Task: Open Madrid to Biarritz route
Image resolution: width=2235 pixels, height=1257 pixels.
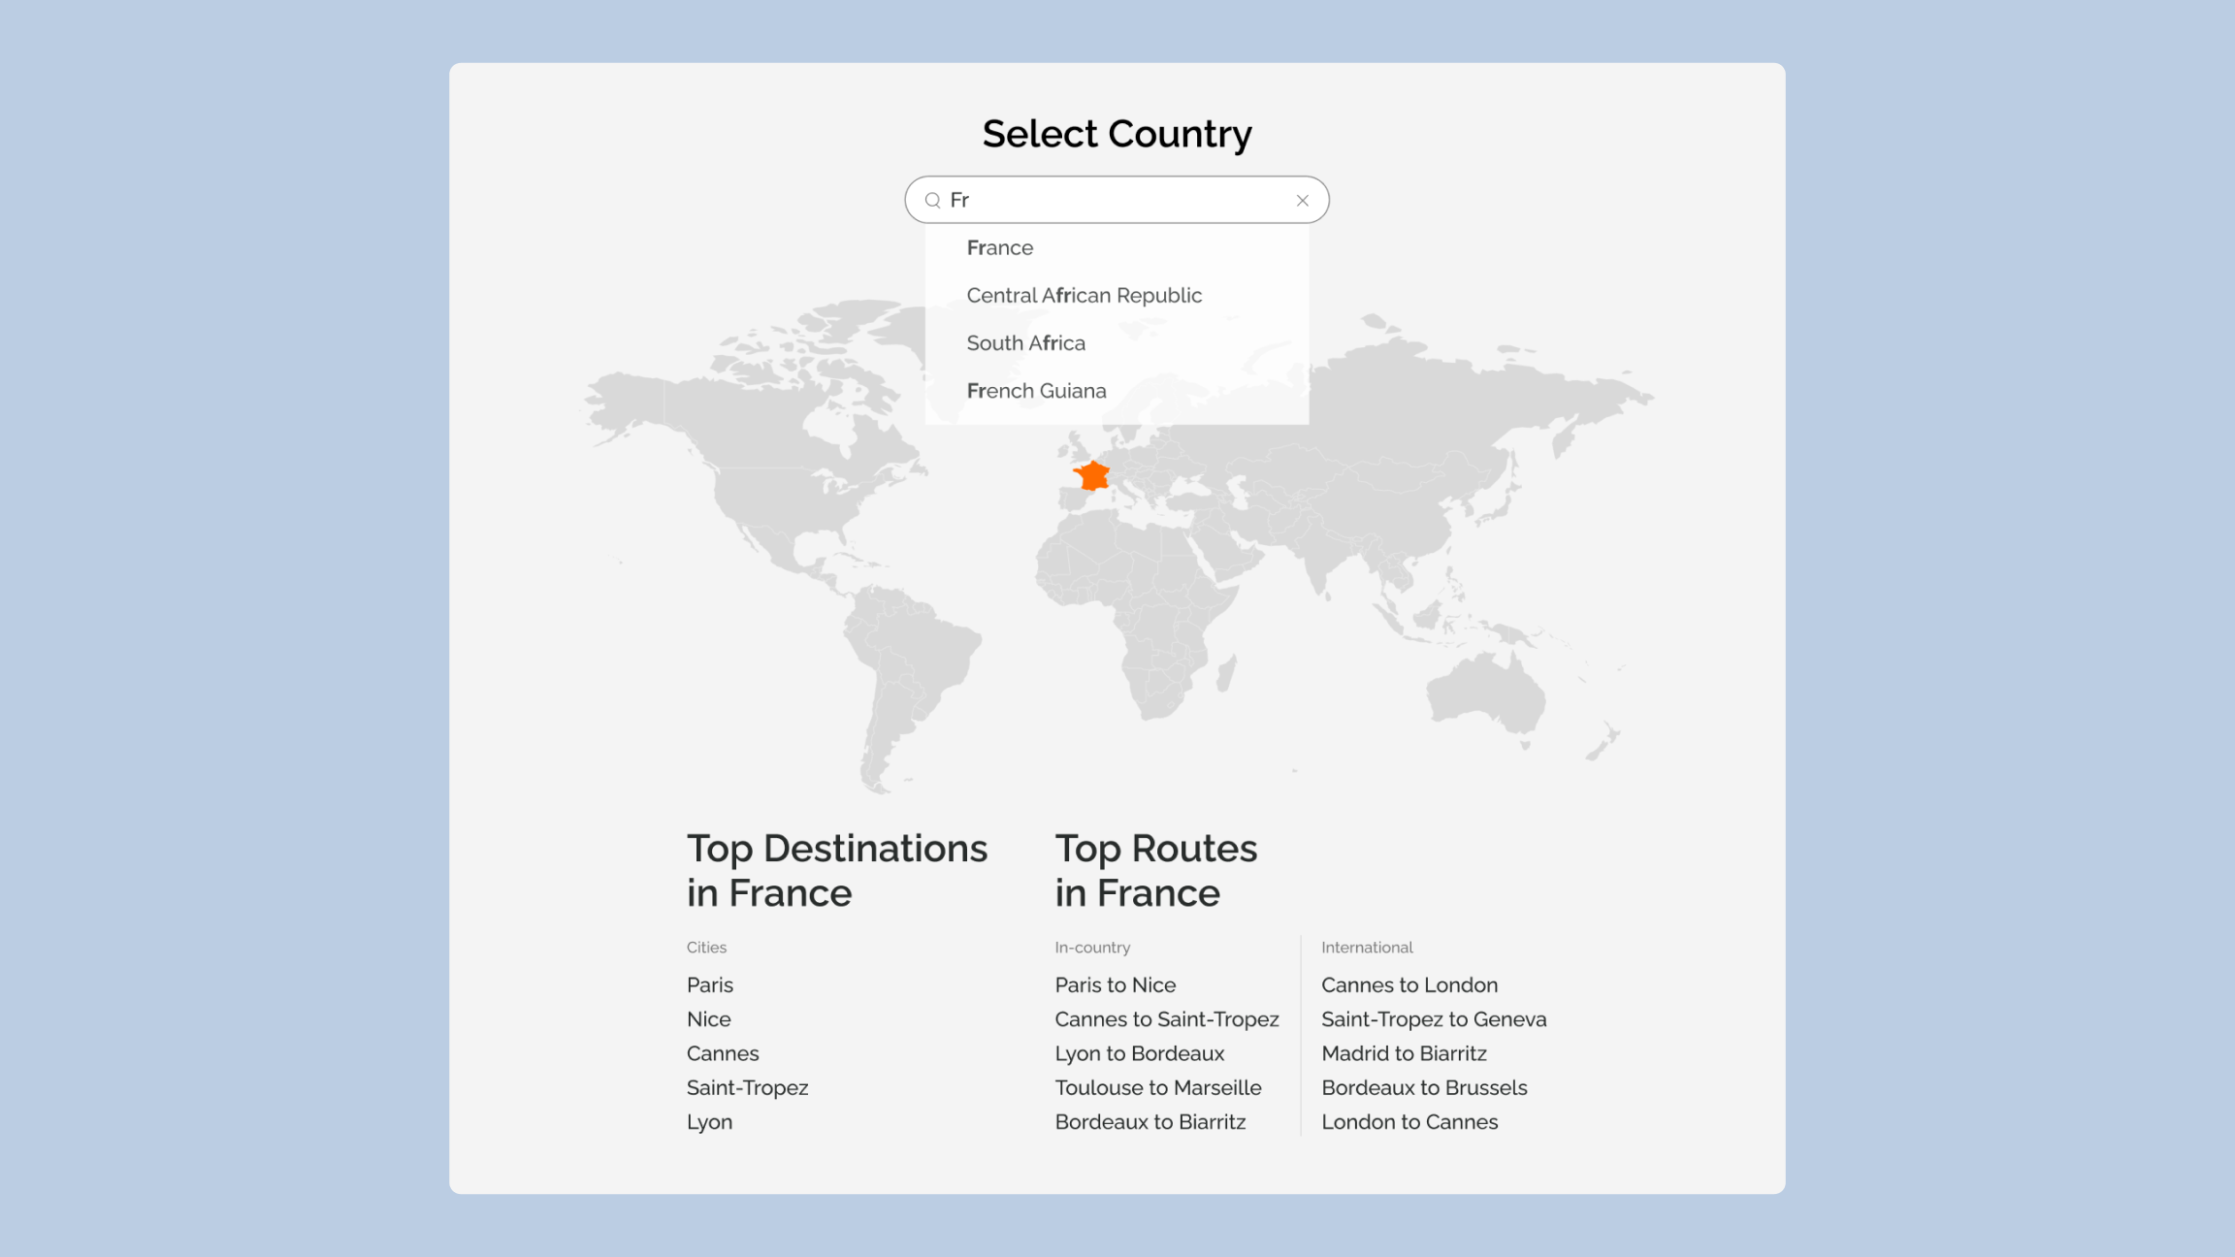Action: (1403, 1053)
